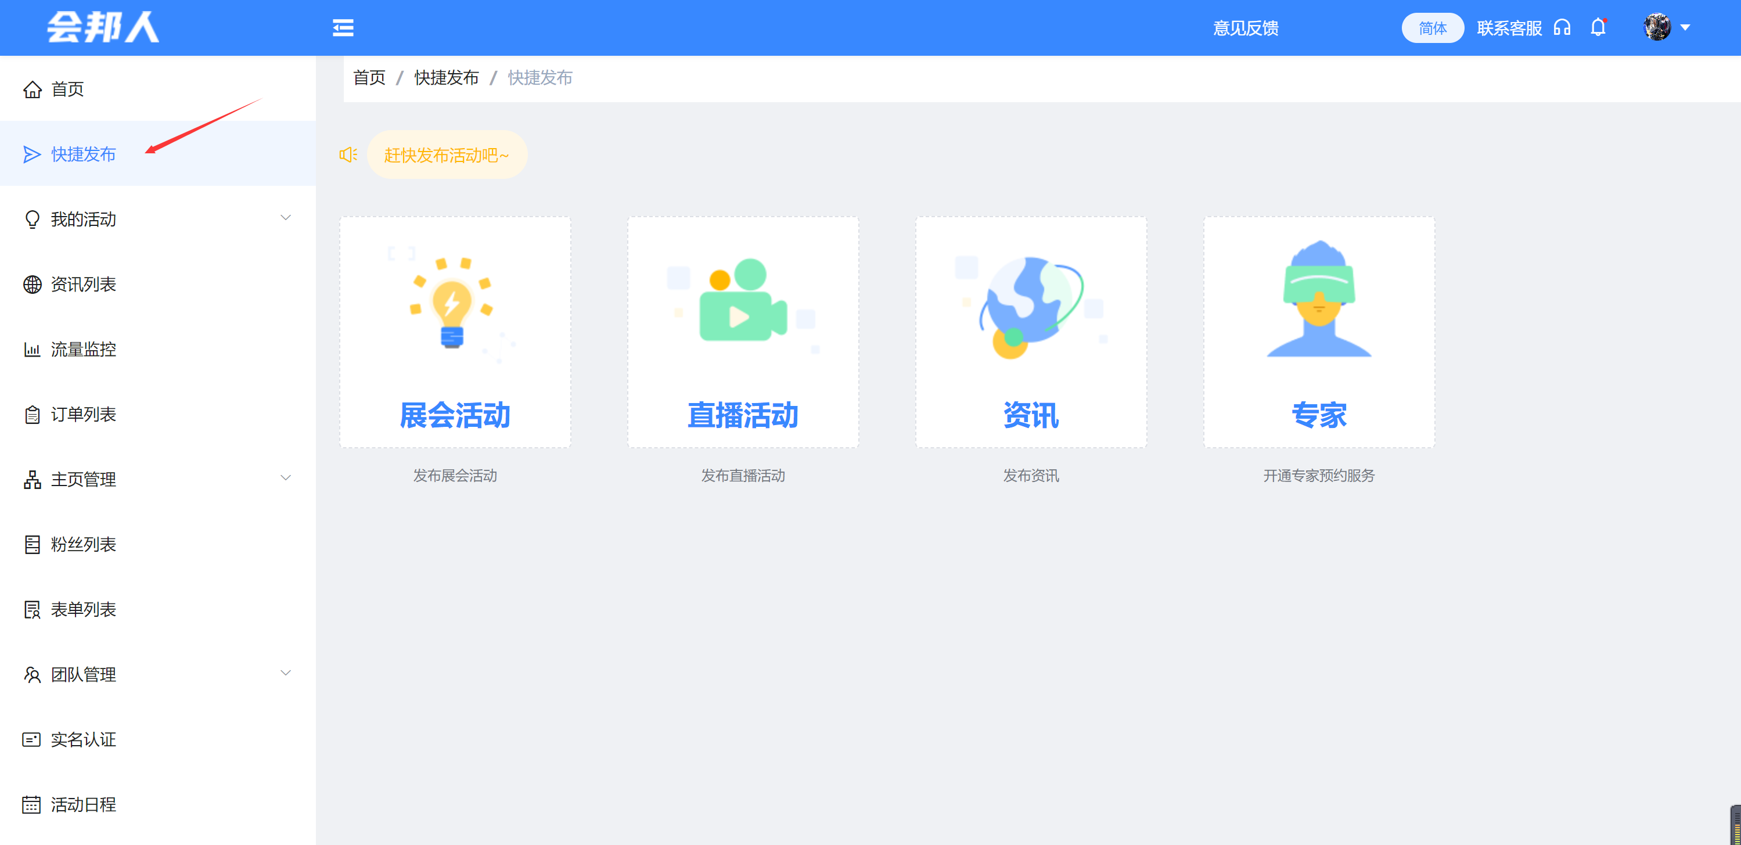Open 资讯列表 in the sidebar
The height and width of the screenshot is (845, 1741).
(83, 285)
